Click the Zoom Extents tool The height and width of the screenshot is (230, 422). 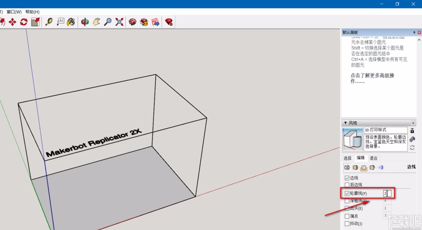point(119,22)
